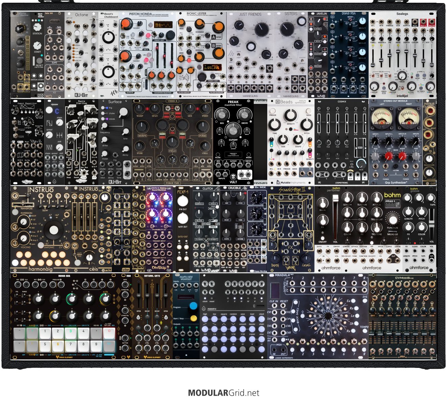Click the 'Beast's Chalkboard' module title

(110, 15)
